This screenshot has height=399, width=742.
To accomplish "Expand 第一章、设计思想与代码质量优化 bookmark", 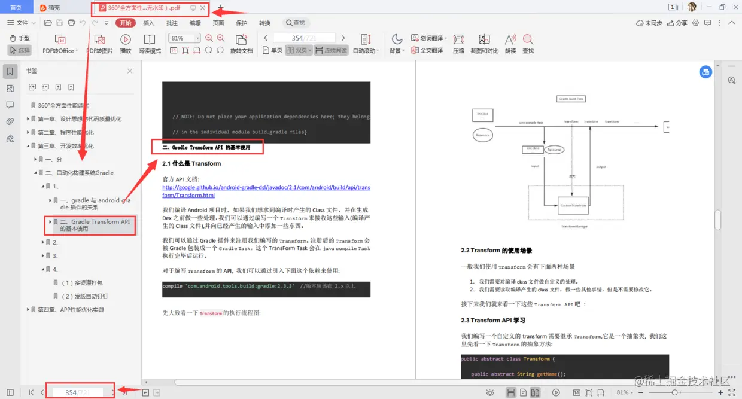I will point(28,119).
